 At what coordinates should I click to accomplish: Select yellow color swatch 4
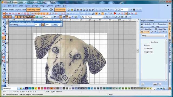pos(36,88)
